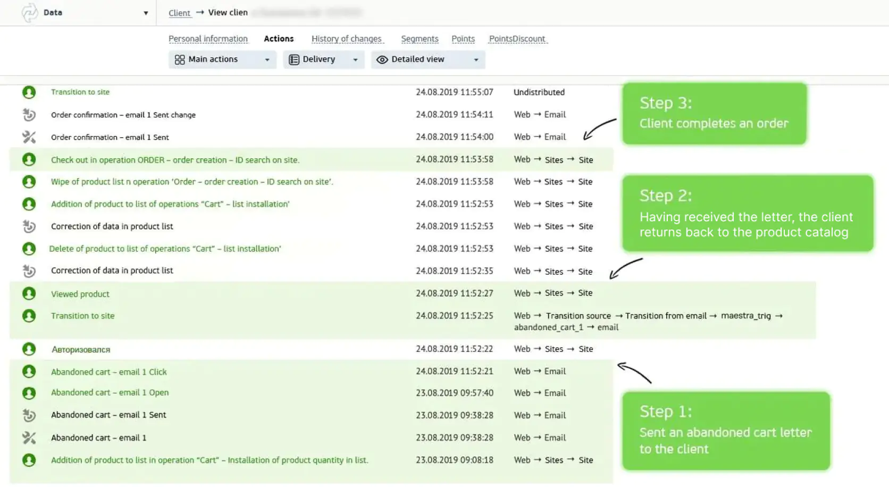Click timestamp 23.08.2019 09:57:40
This screenshot has width=889, height=487.
455,393
